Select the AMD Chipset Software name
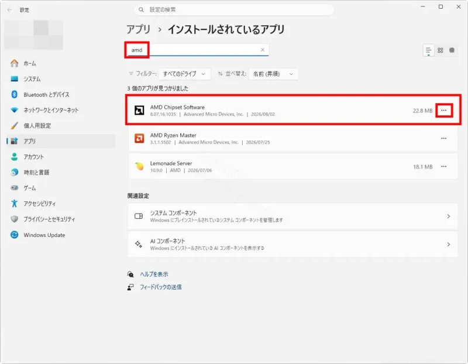 (177, 107)
